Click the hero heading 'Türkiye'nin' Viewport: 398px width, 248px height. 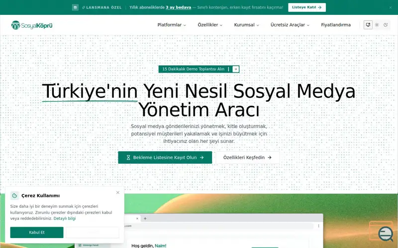point(90,91)
